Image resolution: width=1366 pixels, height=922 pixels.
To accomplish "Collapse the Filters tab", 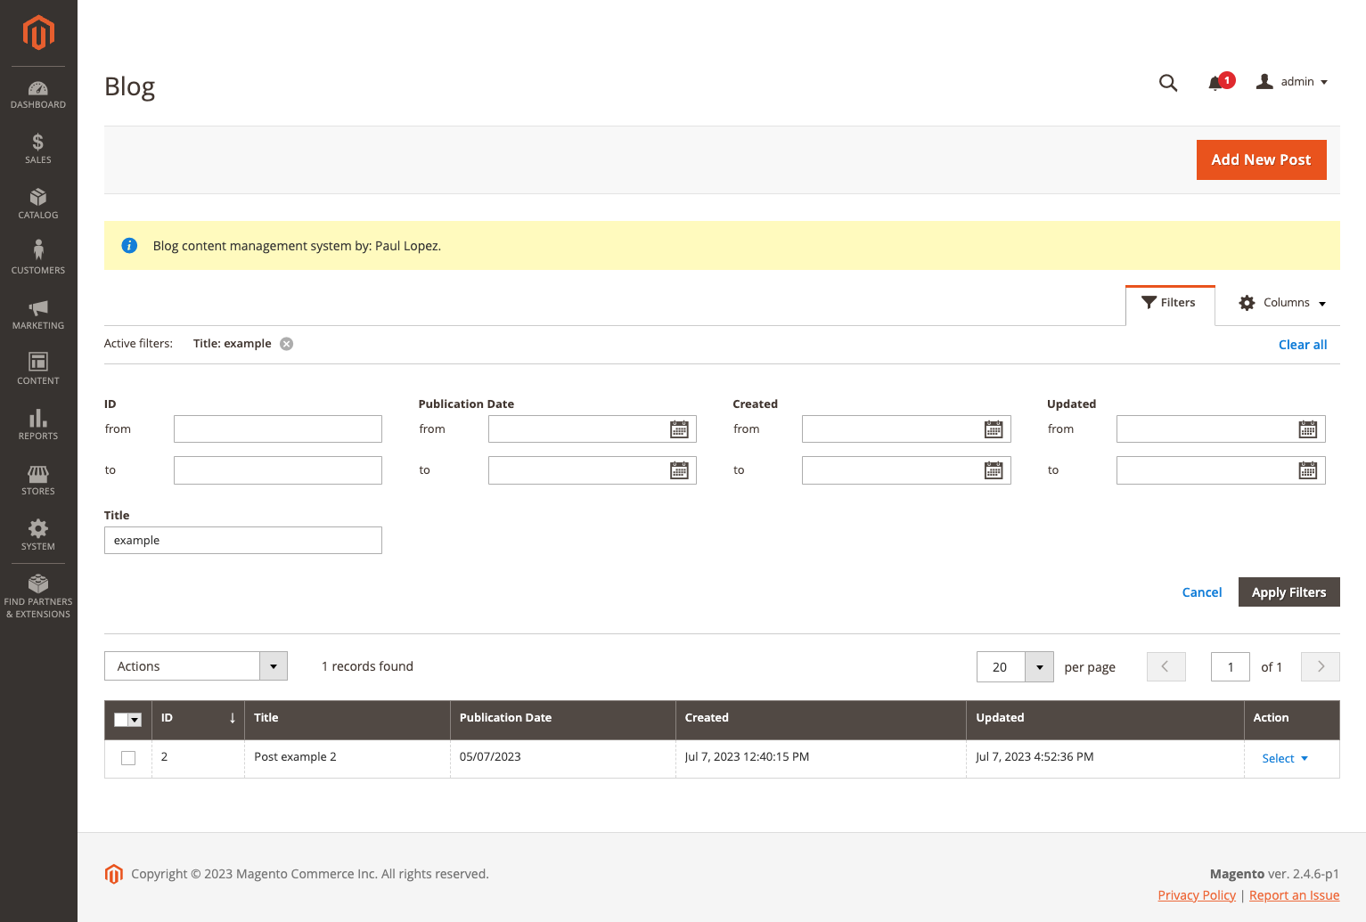I will pyautogui.click(x=1169, y=303).
